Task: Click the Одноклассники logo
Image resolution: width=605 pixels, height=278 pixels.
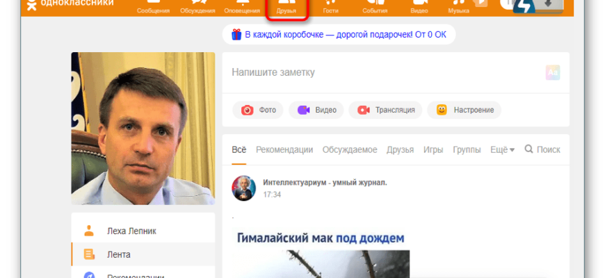Action: pos(71,3)
